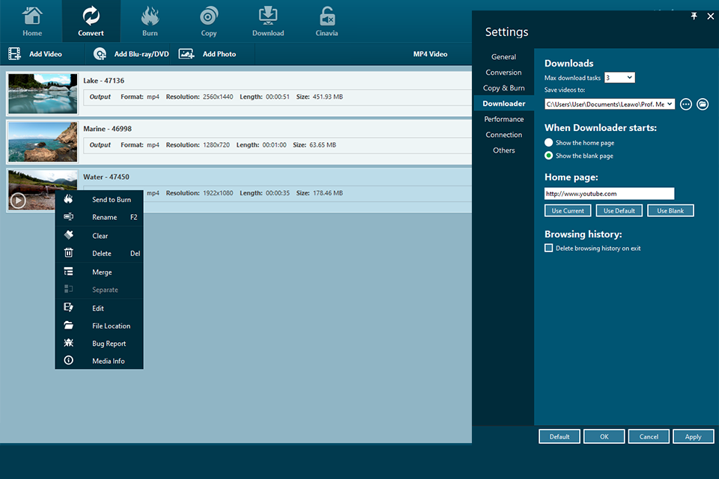This screenshot has width=719, height=479.
Task: Select Show the blank page option
Action: [x=548, y=156]
